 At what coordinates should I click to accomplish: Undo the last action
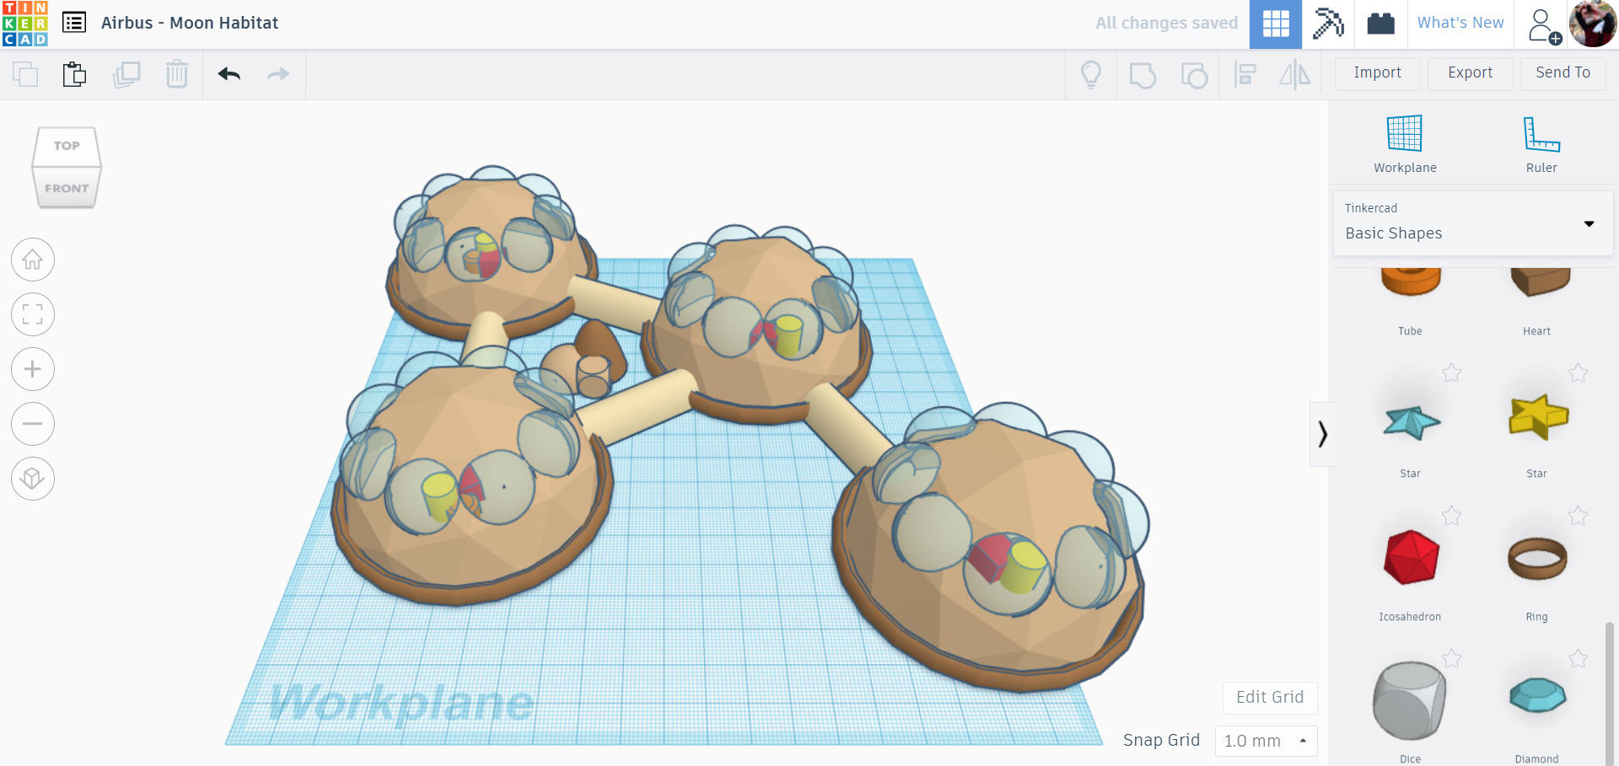pos(229,74)
